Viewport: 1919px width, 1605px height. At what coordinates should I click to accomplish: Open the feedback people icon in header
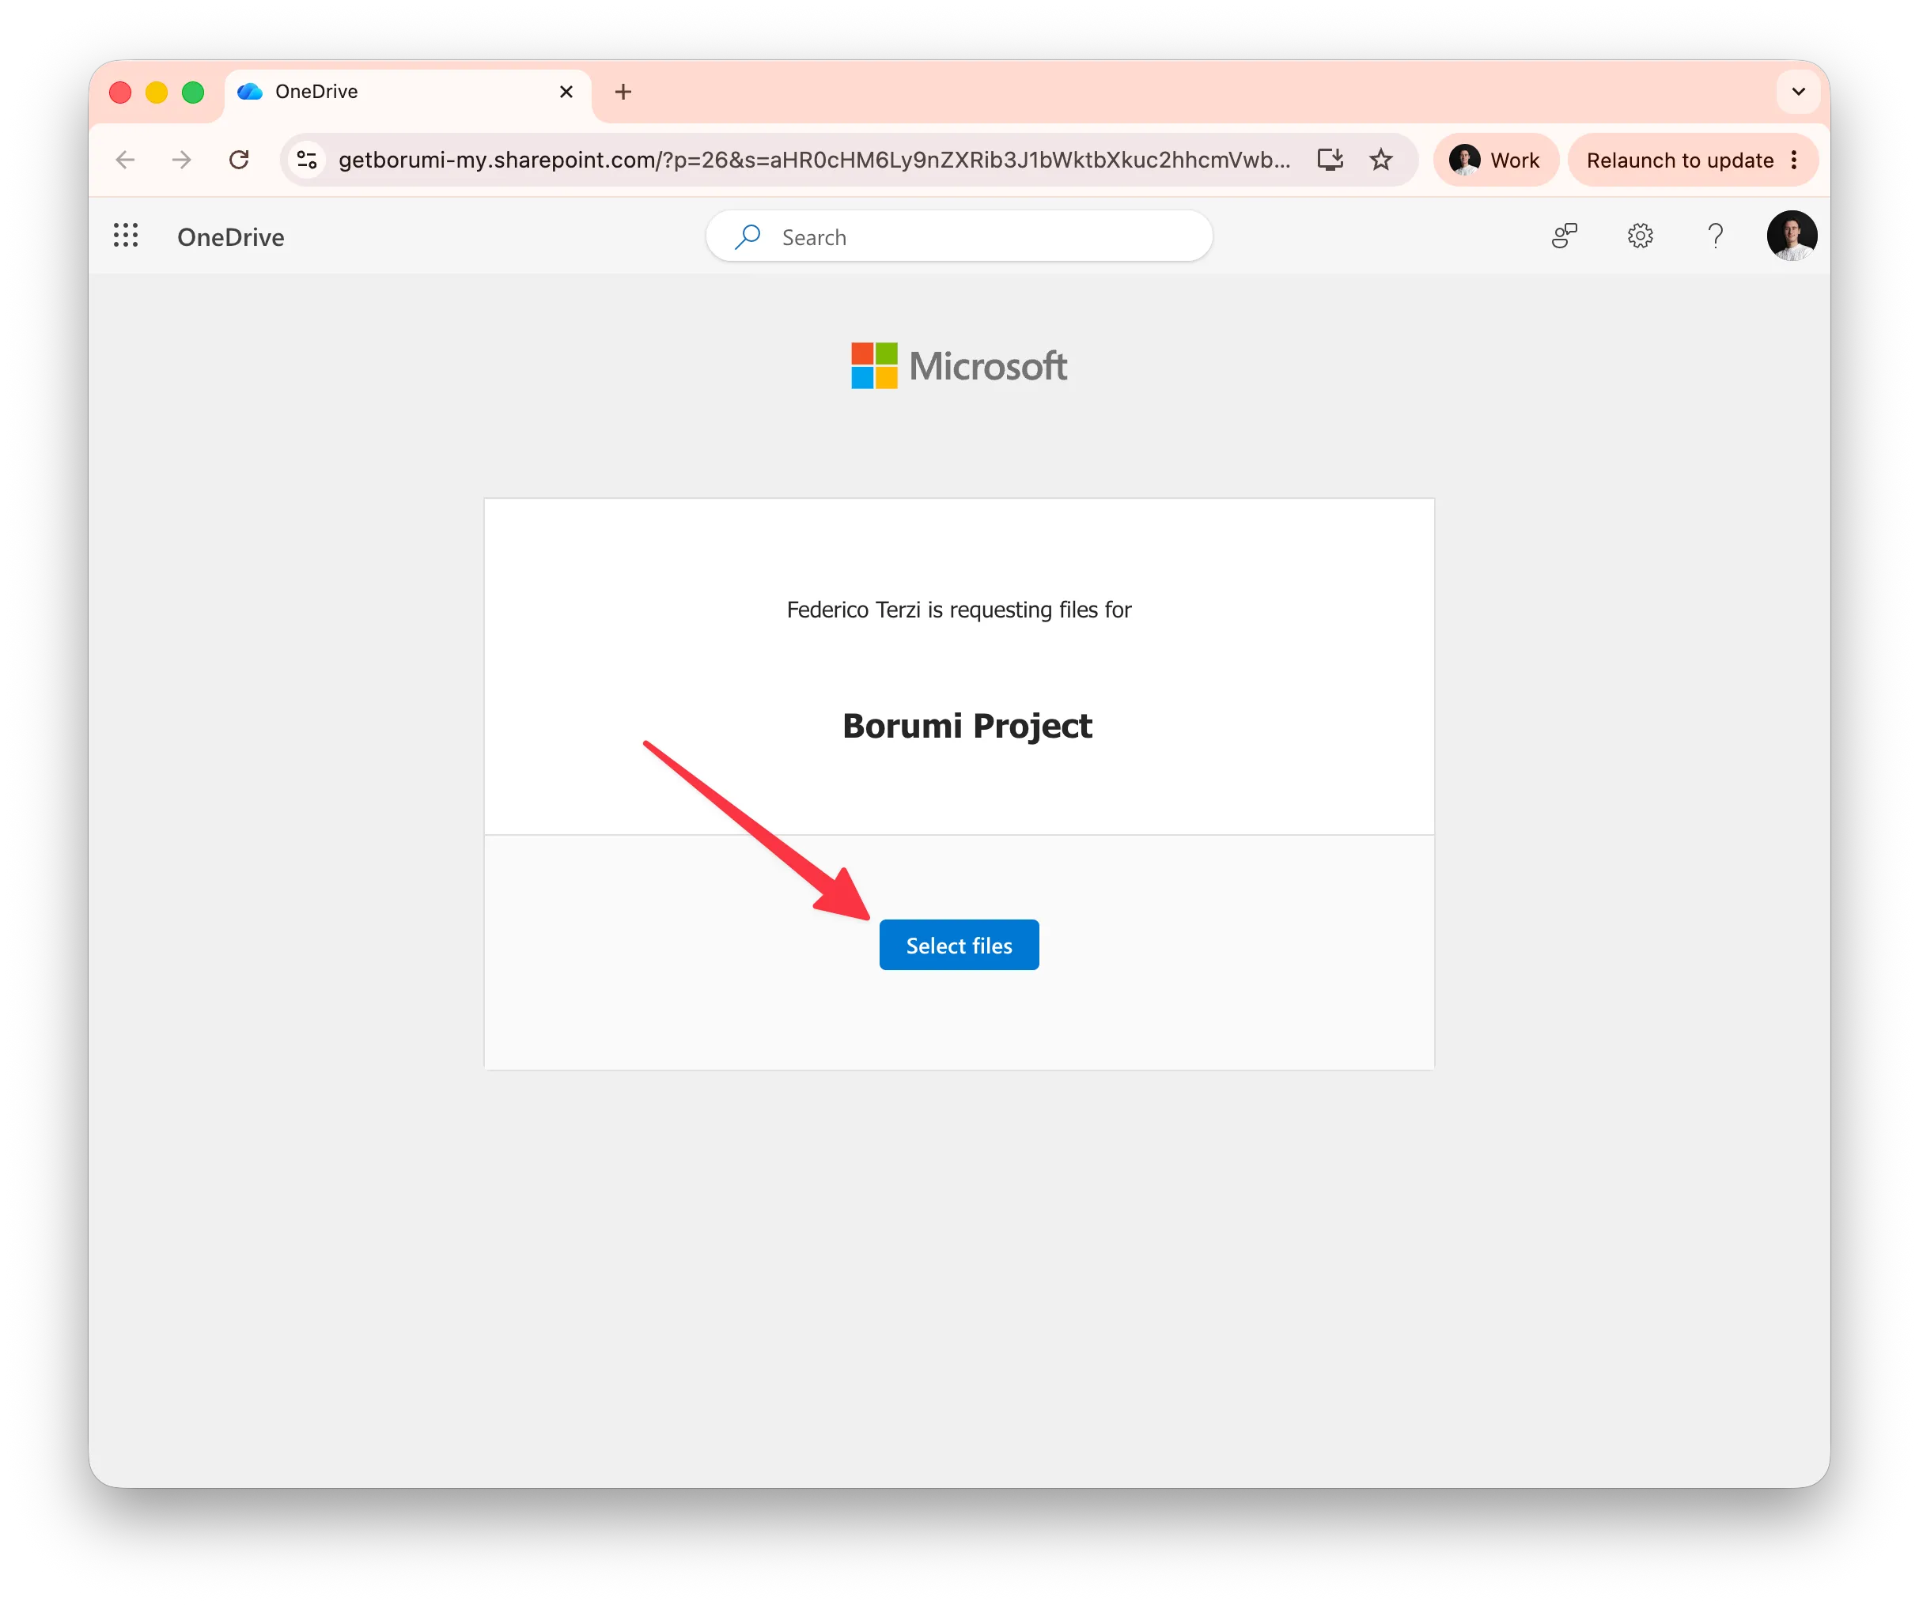pos(1565,236)
